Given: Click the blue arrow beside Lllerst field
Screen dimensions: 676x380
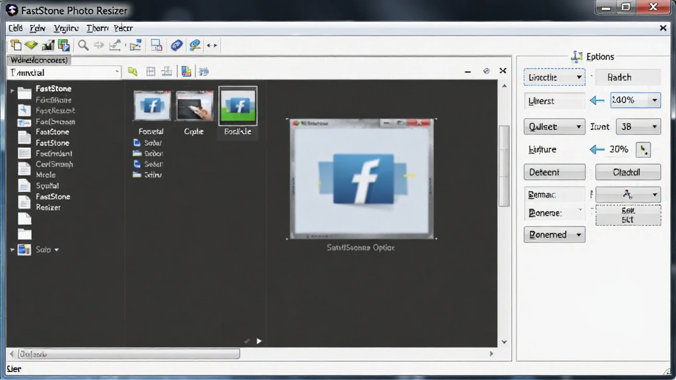Looking at the screenshot, I should (597, 100).
